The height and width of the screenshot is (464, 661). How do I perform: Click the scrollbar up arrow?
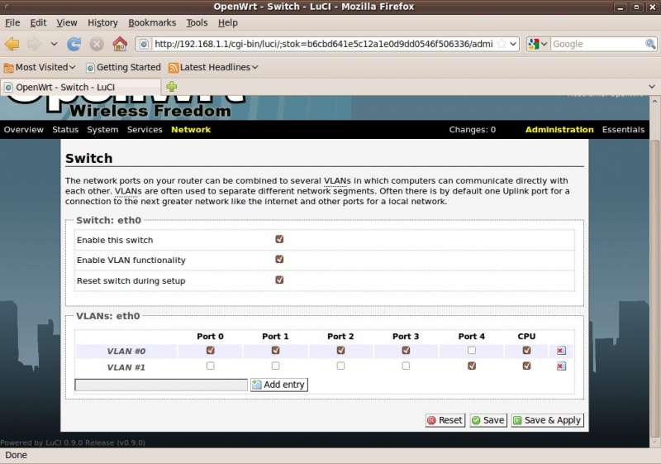(654, 101)
